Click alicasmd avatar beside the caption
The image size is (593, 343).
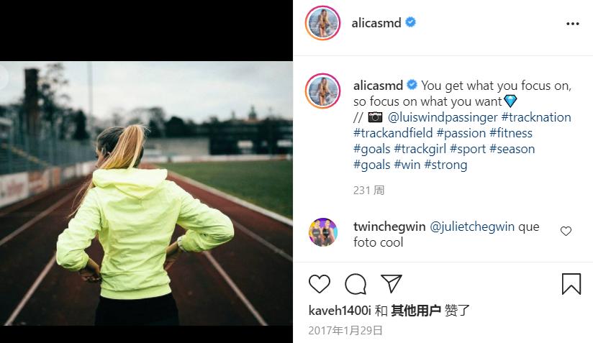tap(322, 91)
